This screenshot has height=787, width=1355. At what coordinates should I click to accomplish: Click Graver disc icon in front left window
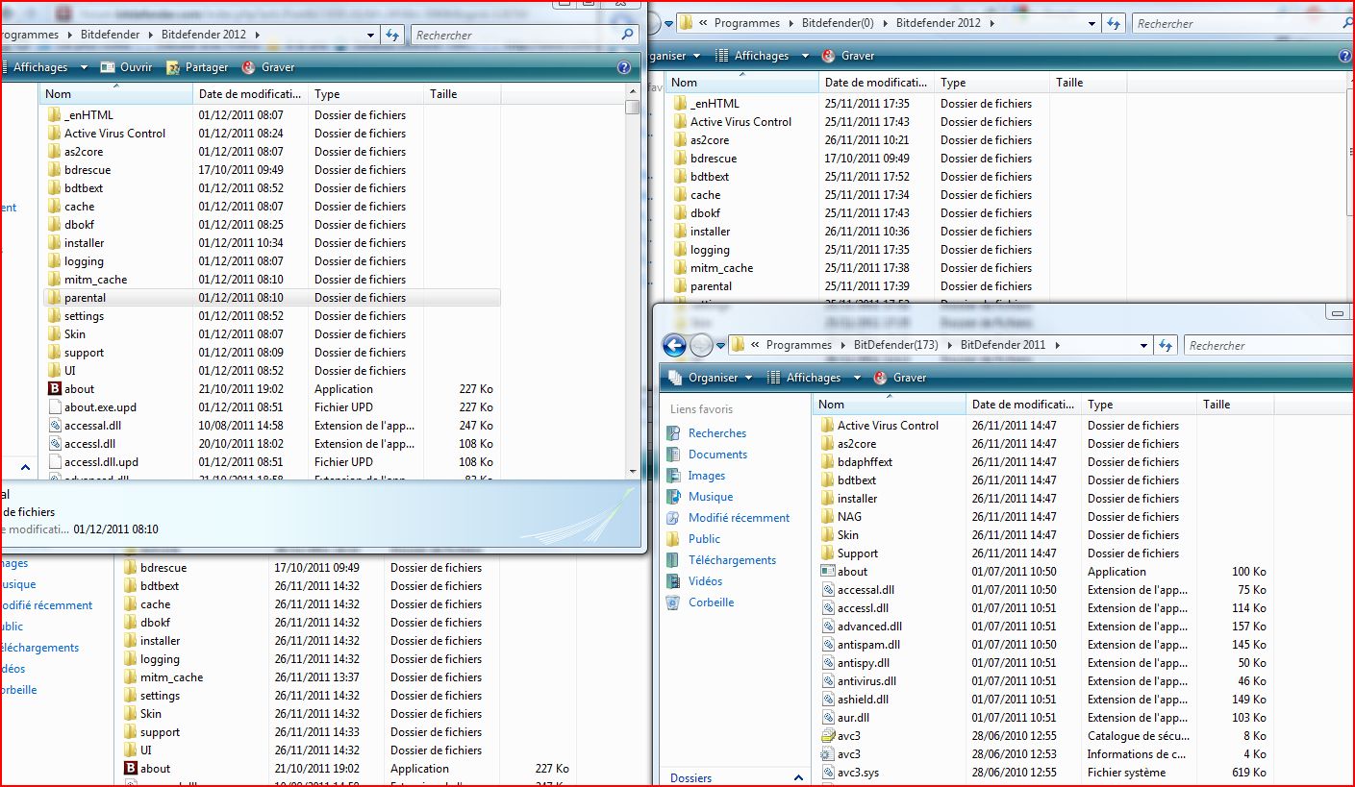coord(248,67)
